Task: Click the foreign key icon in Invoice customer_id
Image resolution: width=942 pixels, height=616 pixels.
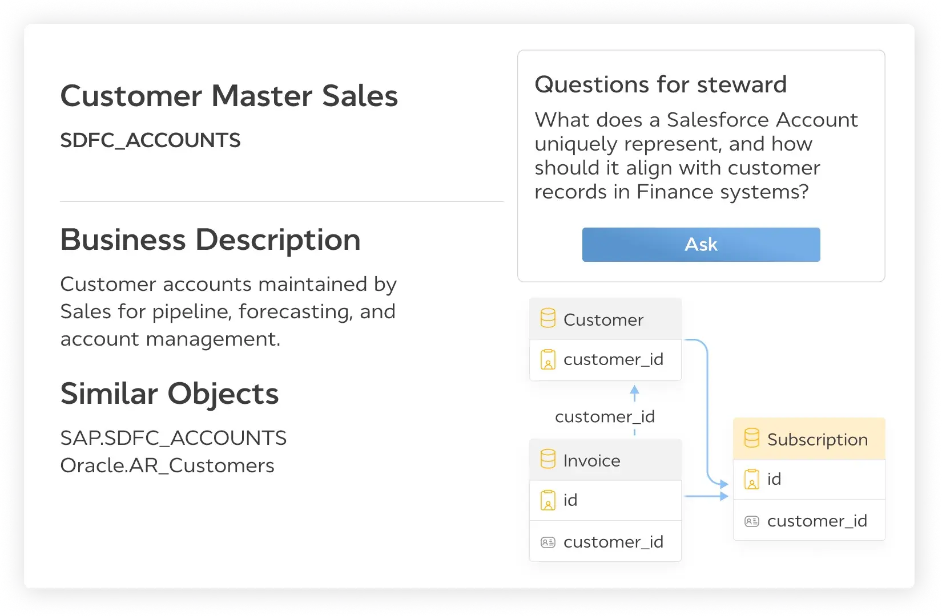Action: click(x=548, y=542)
